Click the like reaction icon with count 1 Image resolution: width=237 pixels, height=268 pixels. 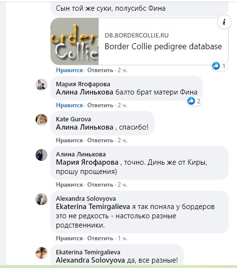coord(216,66)
